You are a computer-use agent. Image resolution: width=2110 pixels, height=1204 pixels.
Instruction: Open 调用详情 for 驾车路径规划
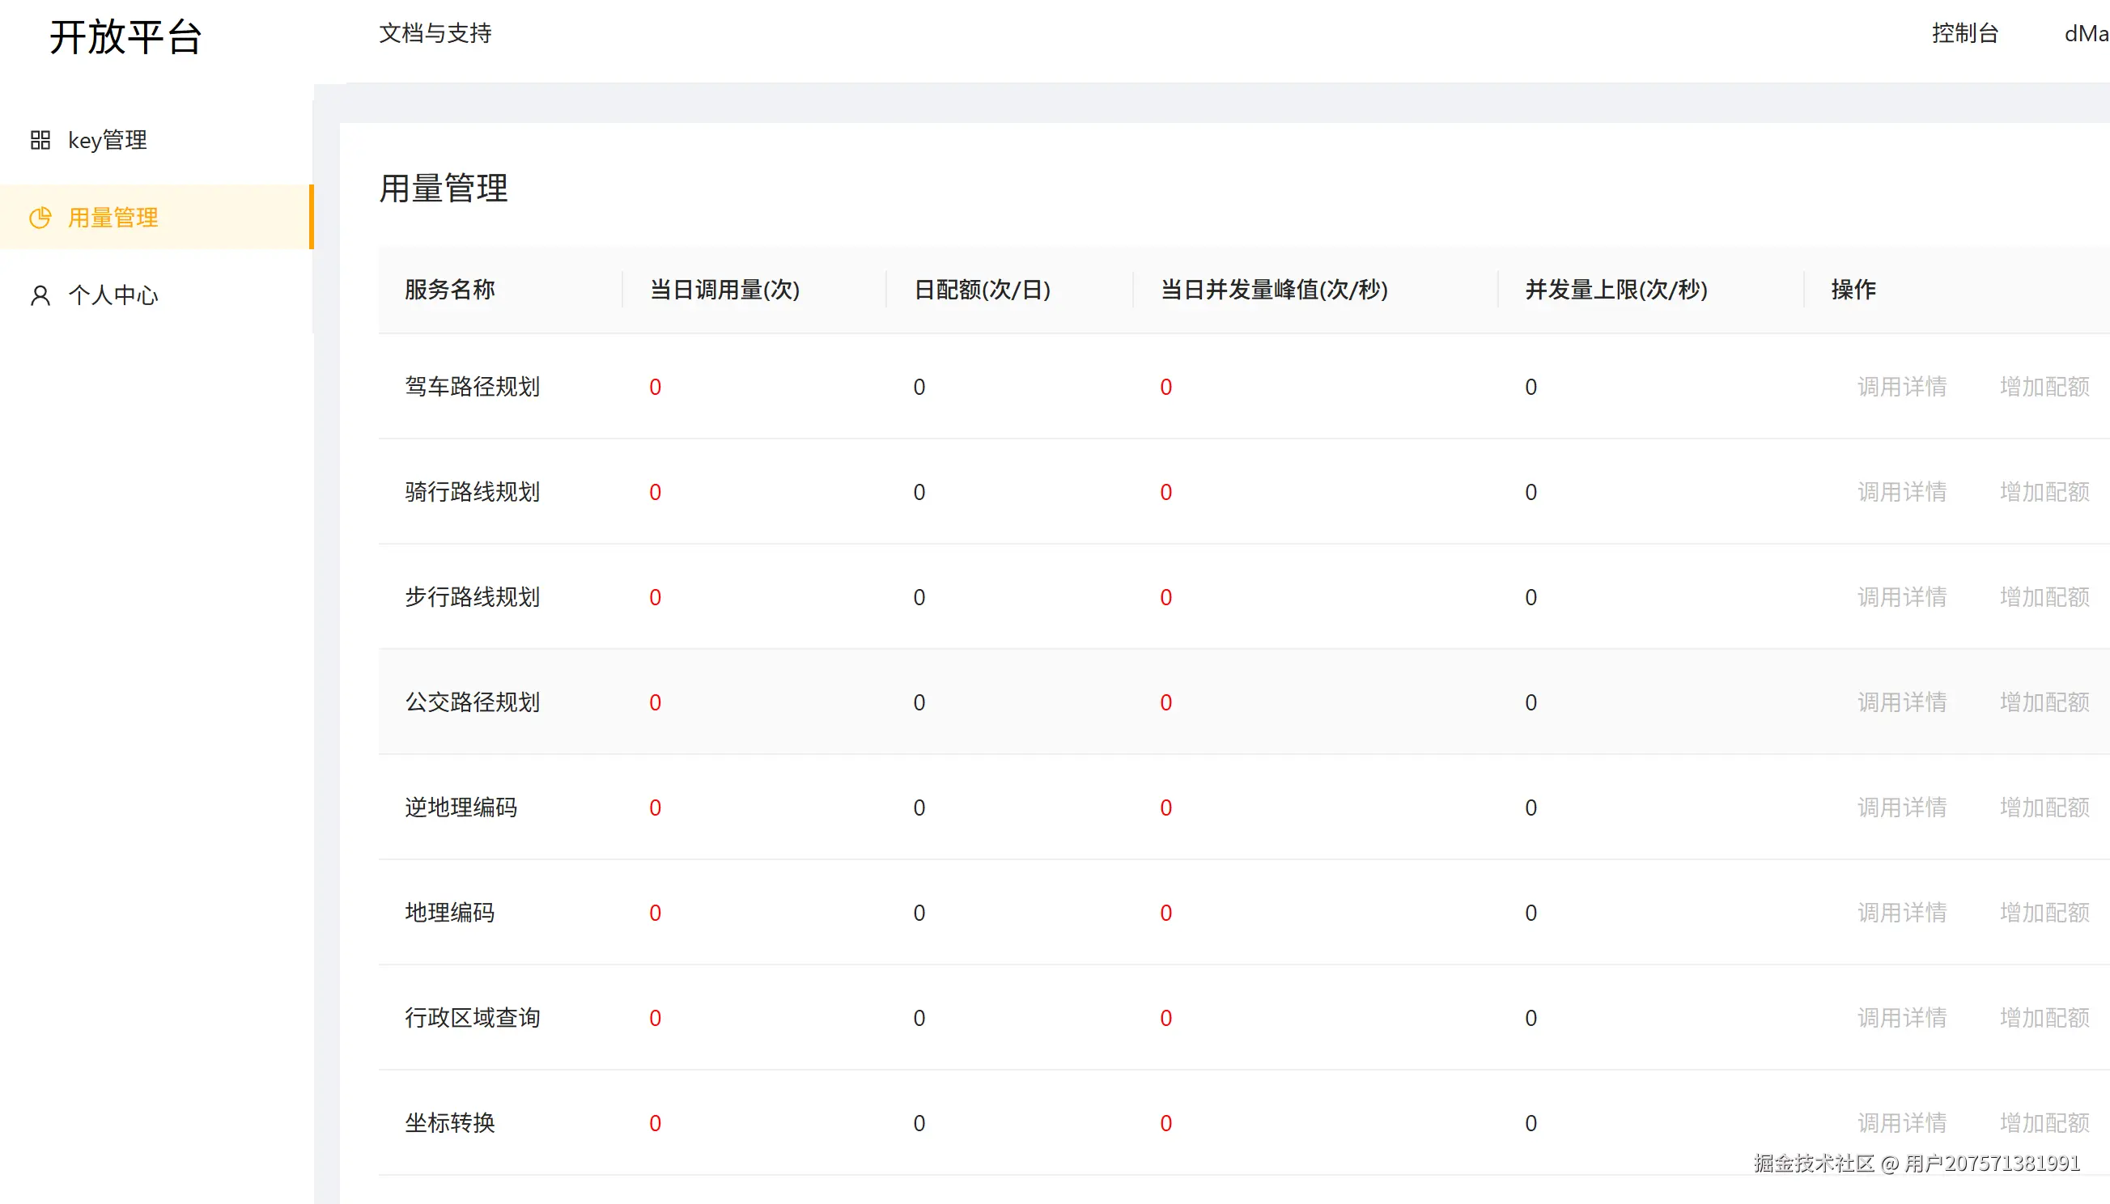click(x=1901, y=385)
